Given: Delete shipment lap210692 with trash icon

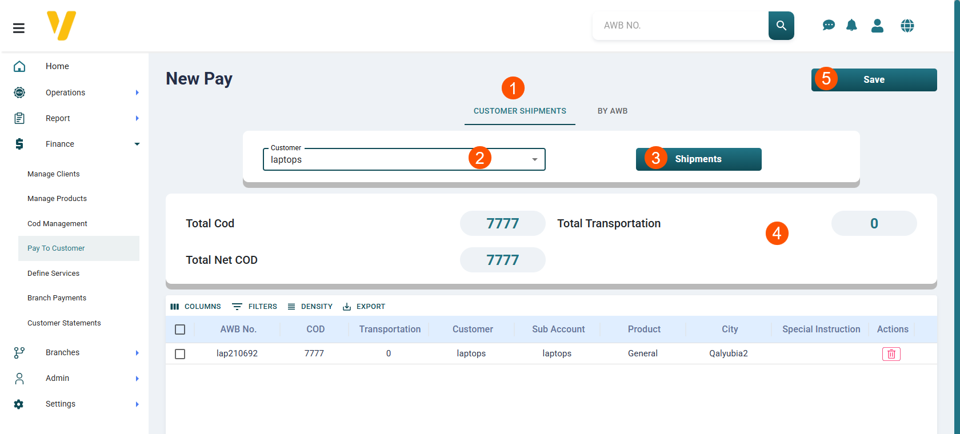Looking at the screenshot, I should coord(891,354).
